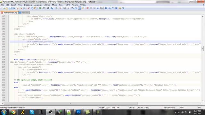The image size is (205, 115).
Task: Click vertical scrollbar down arrow
Action: [203, 101]
